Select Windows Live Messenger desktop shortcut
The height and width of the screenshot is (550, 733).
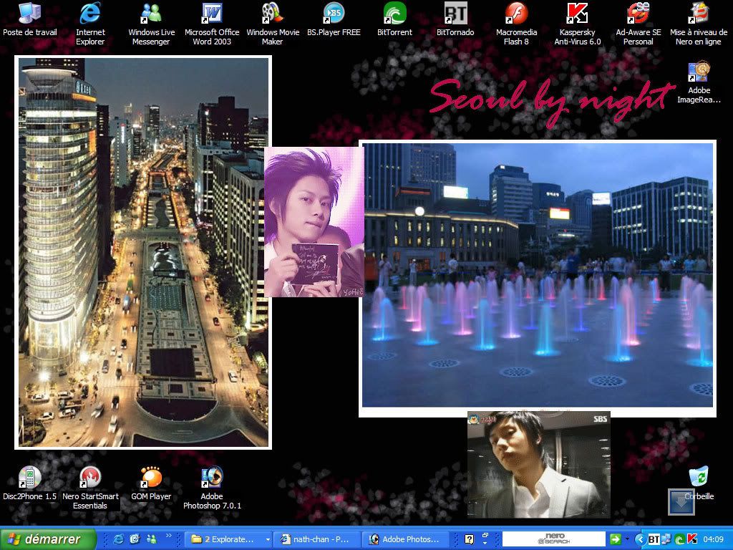151,24
